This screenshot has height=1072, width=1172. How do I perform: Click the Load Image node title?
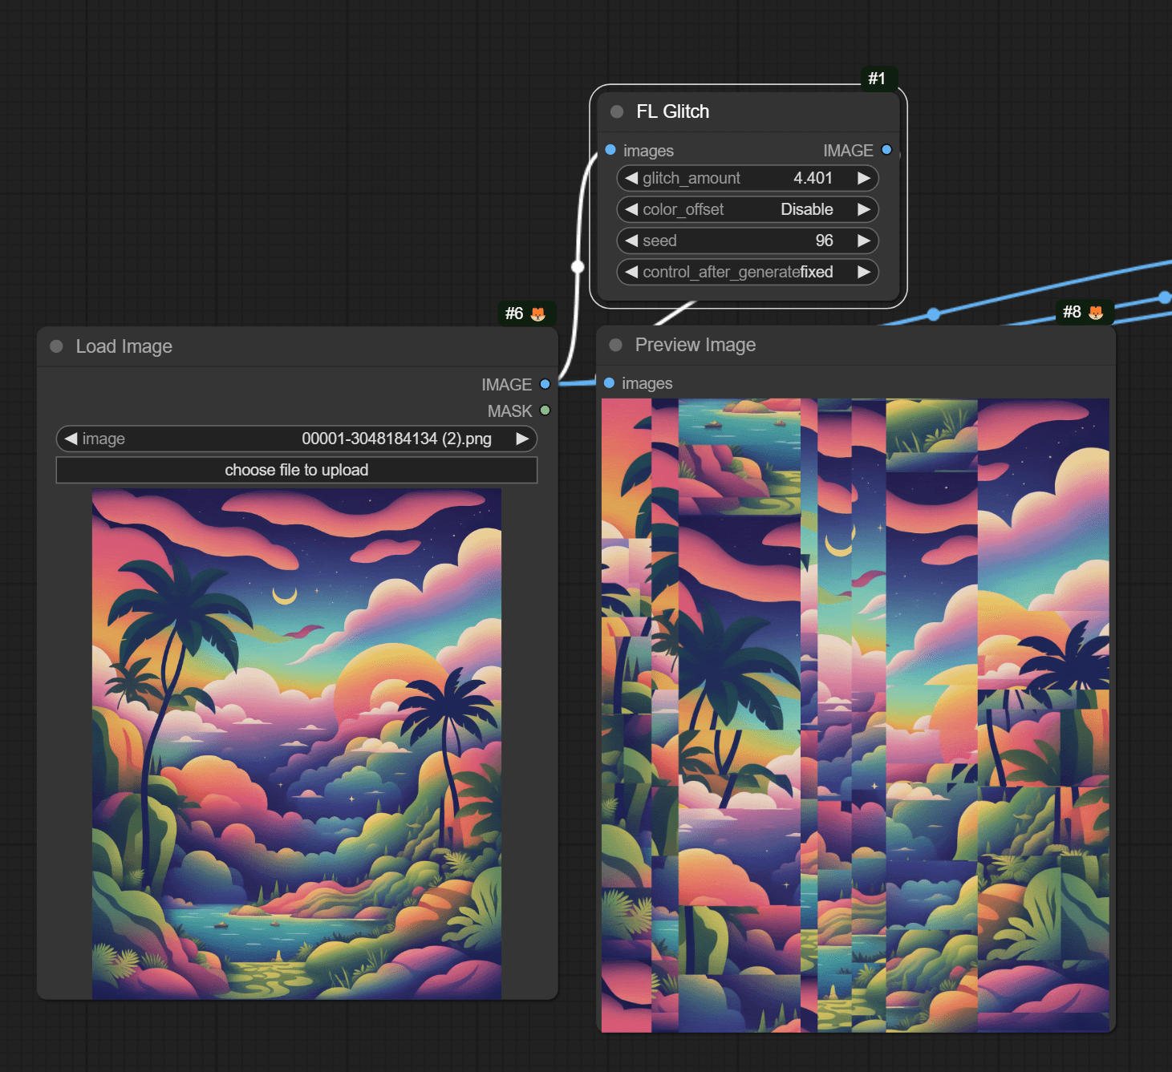124,346
